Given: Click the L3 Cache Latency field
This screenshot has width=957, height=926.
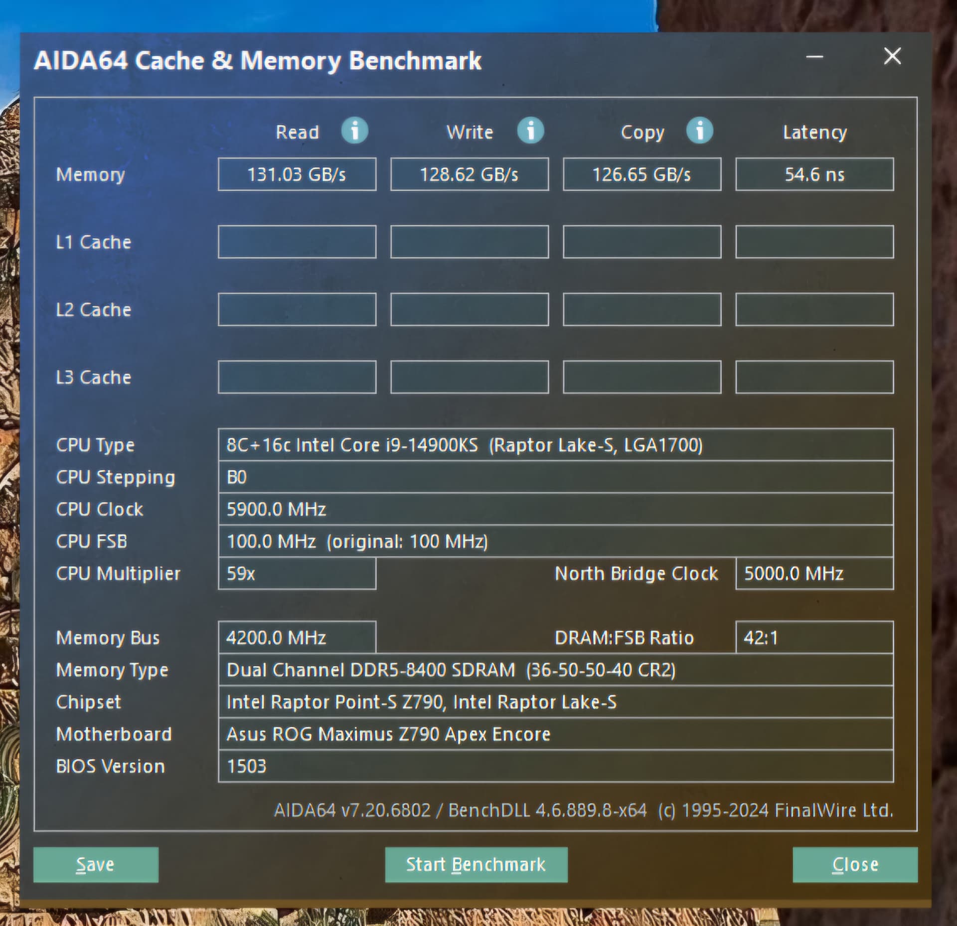Looking at the screenshot, I should [814, 377].
